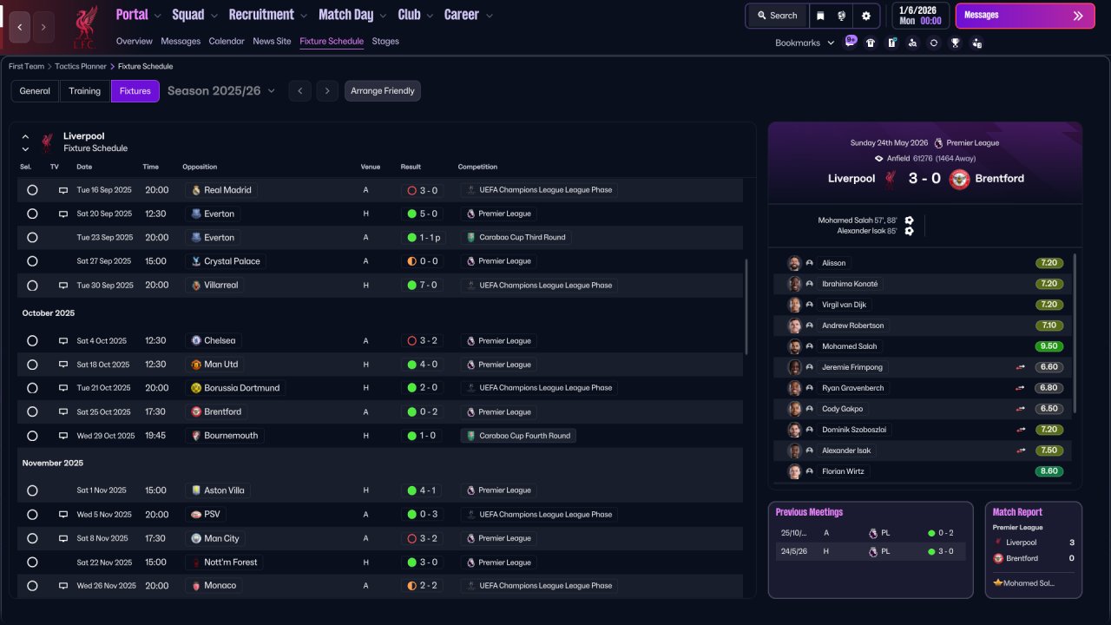This screenshot has height=625, width=1111.
Task: Open the Stages tab
Action: [x=385, y=41]
